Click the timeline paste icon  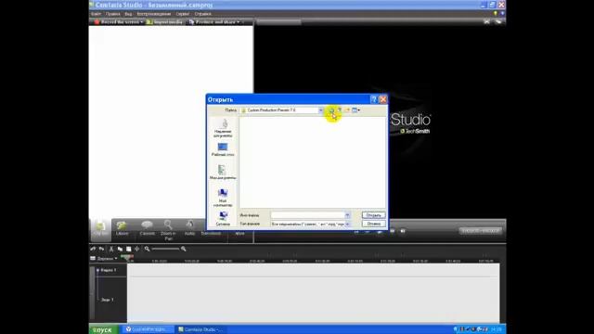(x=128, y=249)
